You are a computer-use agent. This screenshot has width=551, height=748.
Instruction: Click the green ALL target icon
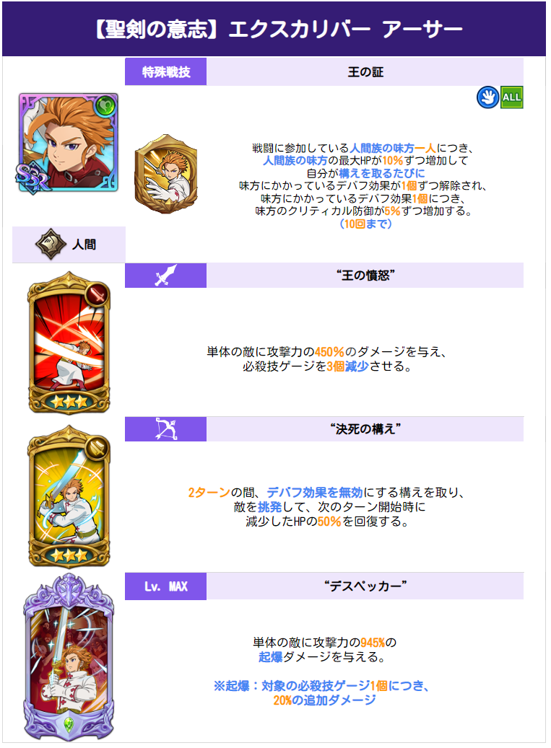pyautogui.click(x=512, y=97)
